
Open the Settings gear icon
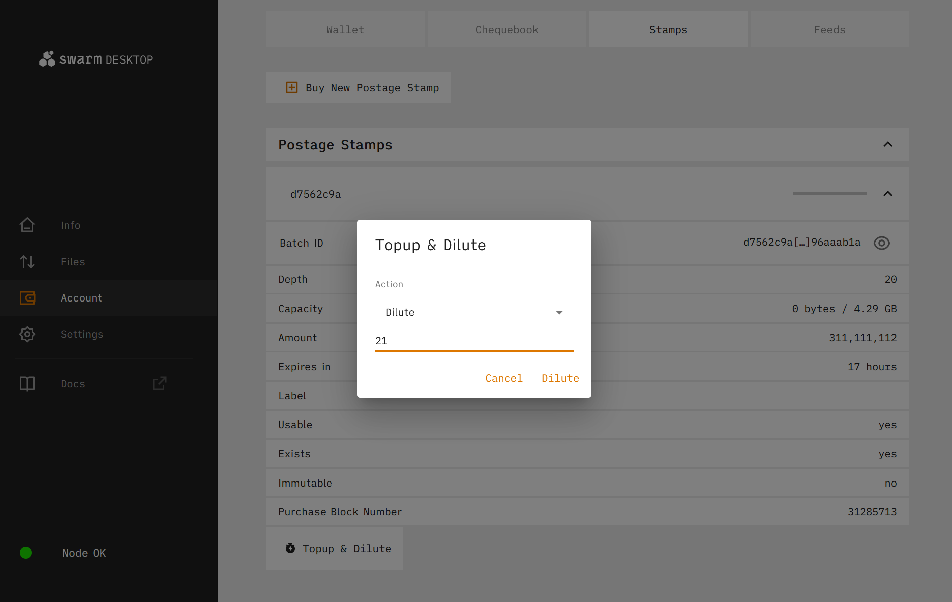click(27, 334)
